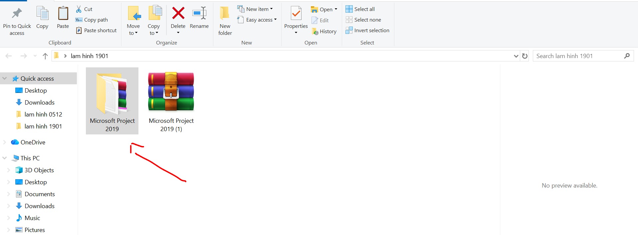Create a New folder
This screenshot has width=638, height=235.
point(225,20)
